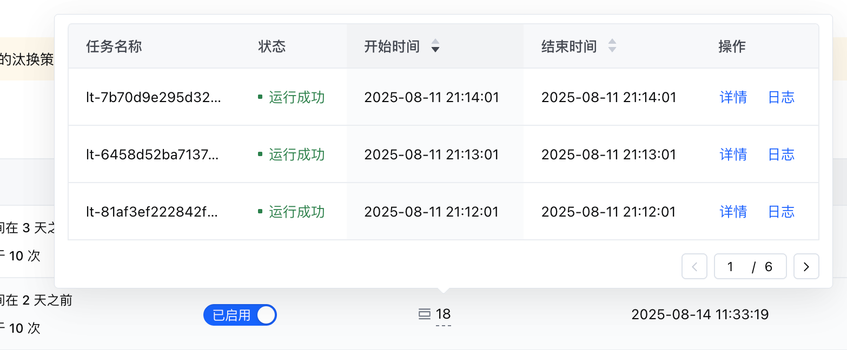Select task name lt-6458d52ba7137...
Image resolution: width=847 pixels, height=350 pixels.
pyautogui.click(x=153, y=154)
